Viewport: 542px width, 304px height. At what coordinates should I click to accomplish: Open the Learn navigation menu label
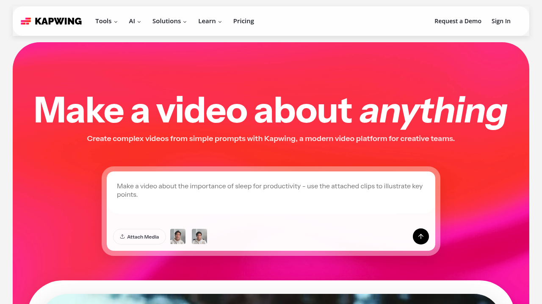pos(207,21)
